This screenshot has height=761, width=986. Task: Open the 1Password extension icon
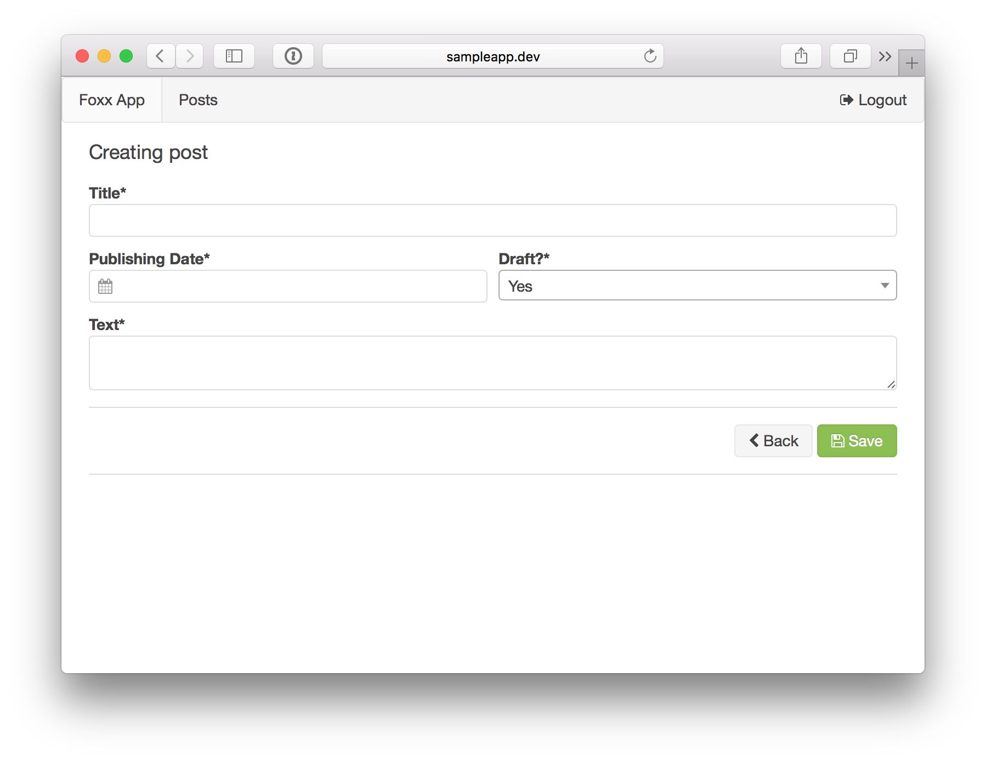(293, 56)
